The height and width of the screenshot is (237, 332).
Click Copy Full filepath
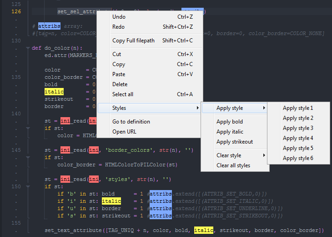click(133, 41)
